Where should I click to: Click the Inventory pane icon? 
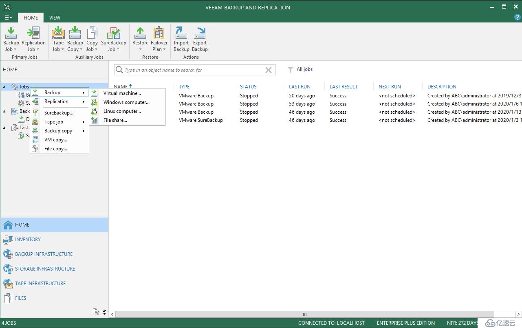(x=8, y=240)
